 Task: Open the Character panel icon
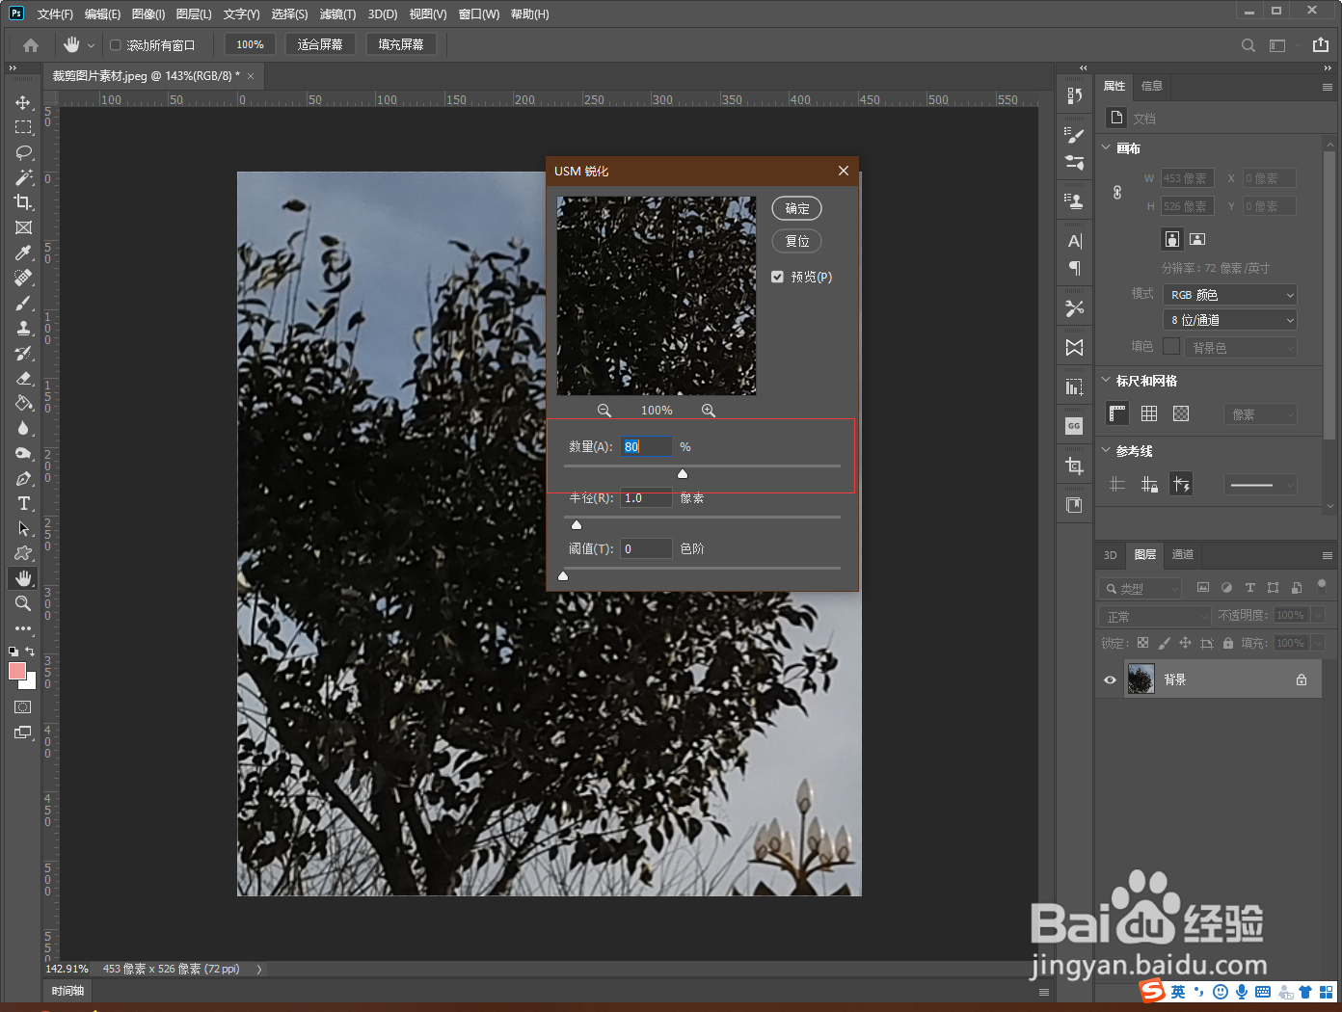click(x=1075, y=241)
